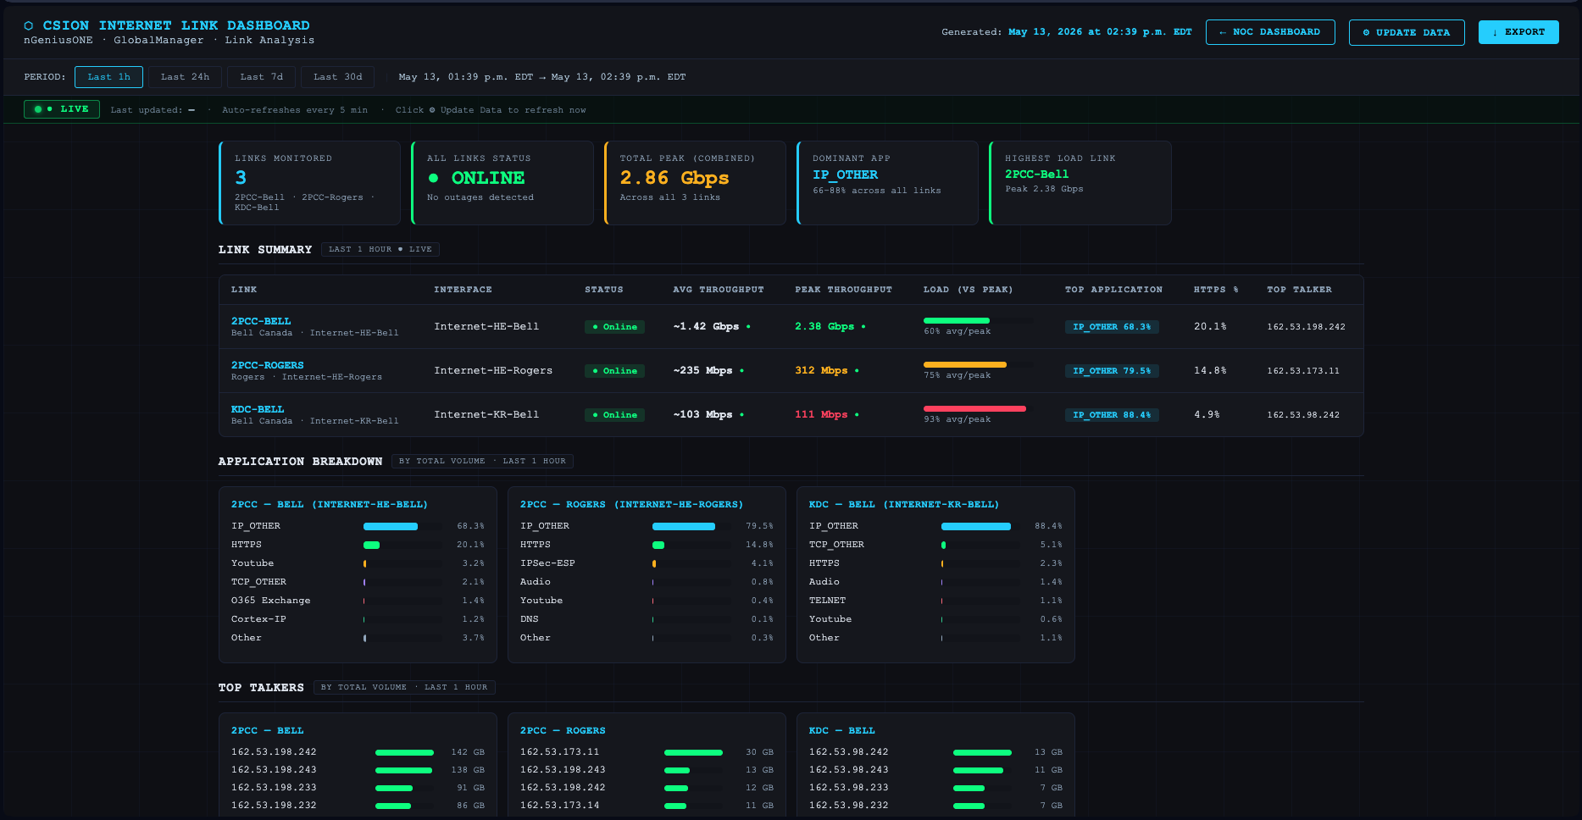The height and width of the screenshot is (820, 1582).
Task: Click the PEAK THROUGHPUT column header
Action: [843, 290]
